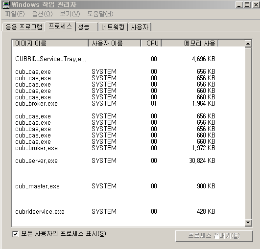Image resolution: width=260 pixels, height=249 pixels.
Task: Switch to the 성능 tab
Action: pyautogui.click(x=87, y=27)
